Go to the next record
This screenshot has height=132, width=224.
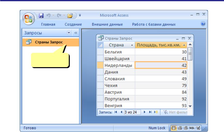pyautogui.click(x=144, y=112)
